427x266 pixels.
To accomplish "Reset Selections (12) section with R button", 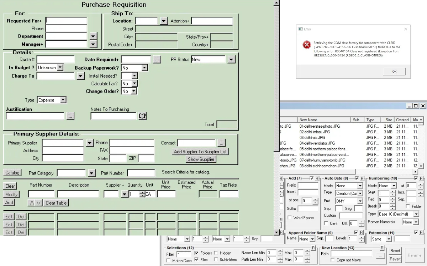I will coord(313,248).
